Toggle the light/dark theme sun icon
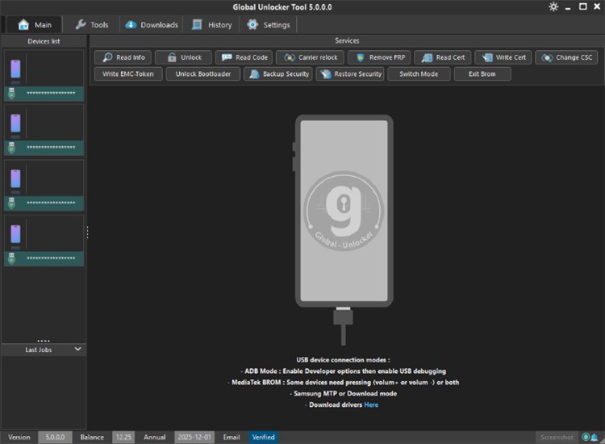Image resolution: width=605 pixels, height=444 pixels. 553,6
